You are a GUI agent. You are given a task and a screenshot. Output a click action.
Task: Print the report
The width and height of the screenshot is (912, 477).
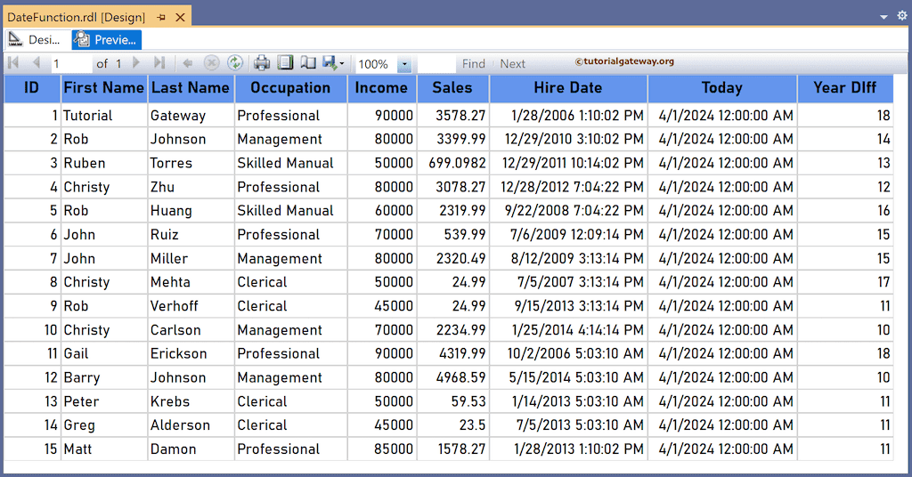point(262,63)
